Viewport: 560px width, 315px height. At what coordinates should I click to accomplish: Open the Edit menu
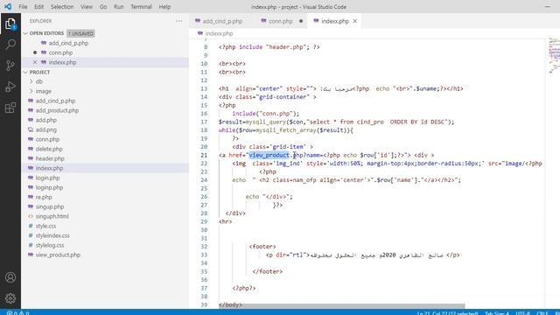[x=38, y=7]
